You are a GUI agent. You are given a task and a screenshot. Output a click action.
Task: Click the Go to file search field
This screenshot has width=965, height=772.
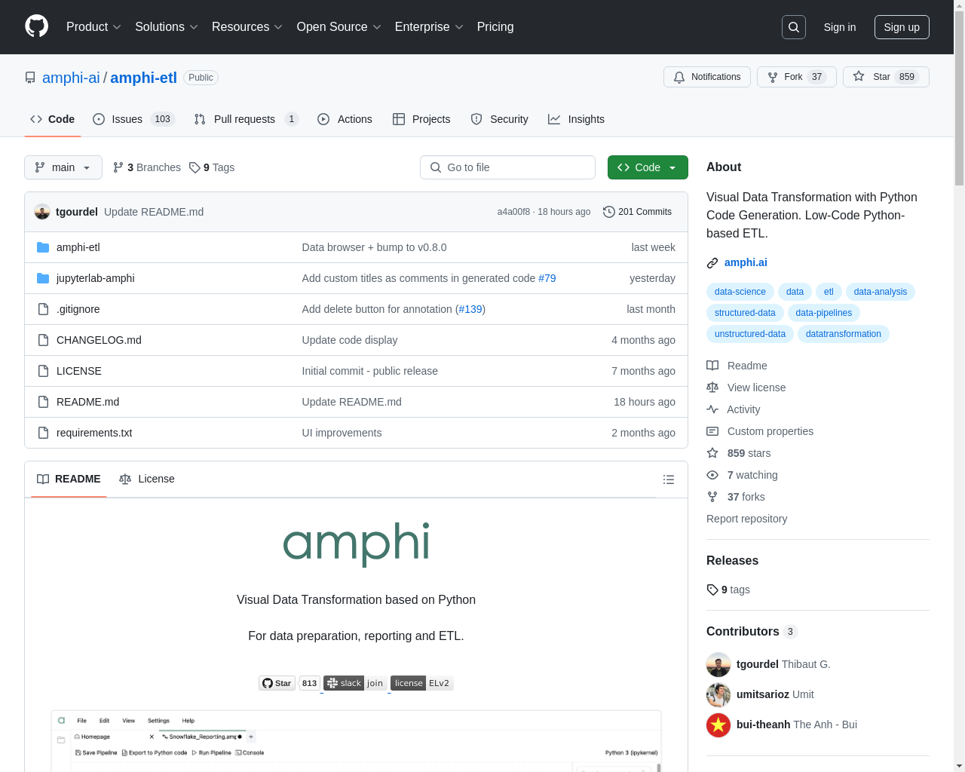(x=507, y=167)
